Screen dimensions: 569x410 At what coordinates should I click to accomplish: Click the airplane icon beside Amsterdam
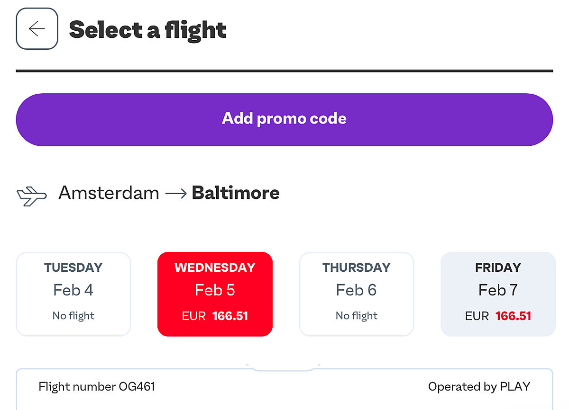(32, 196)
